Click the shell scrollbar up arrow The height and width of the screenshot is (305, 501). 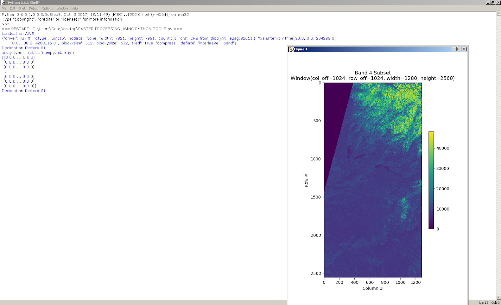498,14
